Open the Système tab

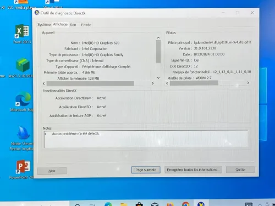[x=44, y=25]
